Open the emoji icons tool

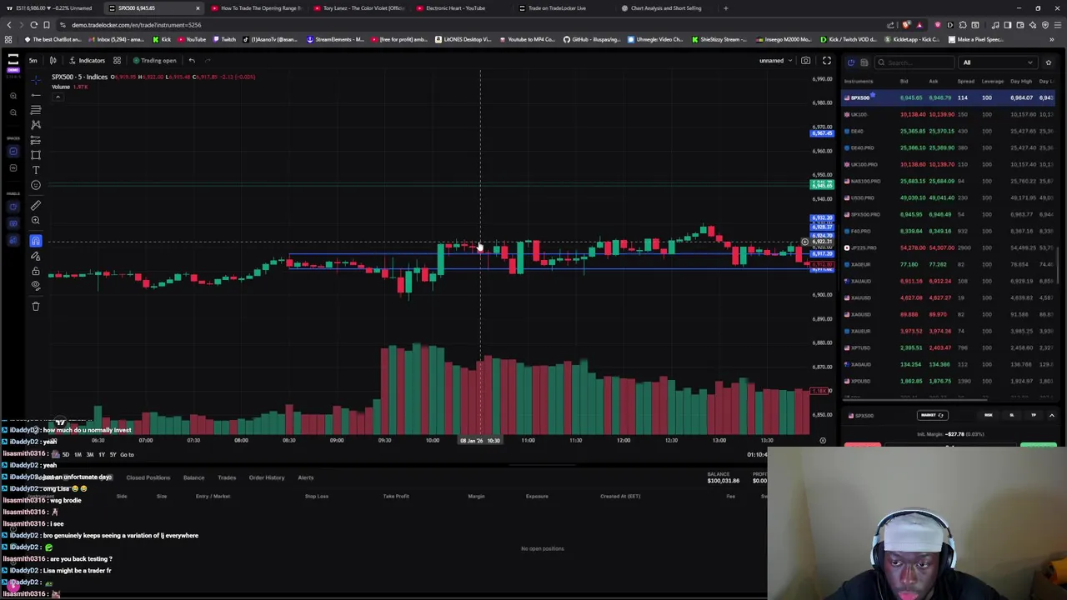36,185
